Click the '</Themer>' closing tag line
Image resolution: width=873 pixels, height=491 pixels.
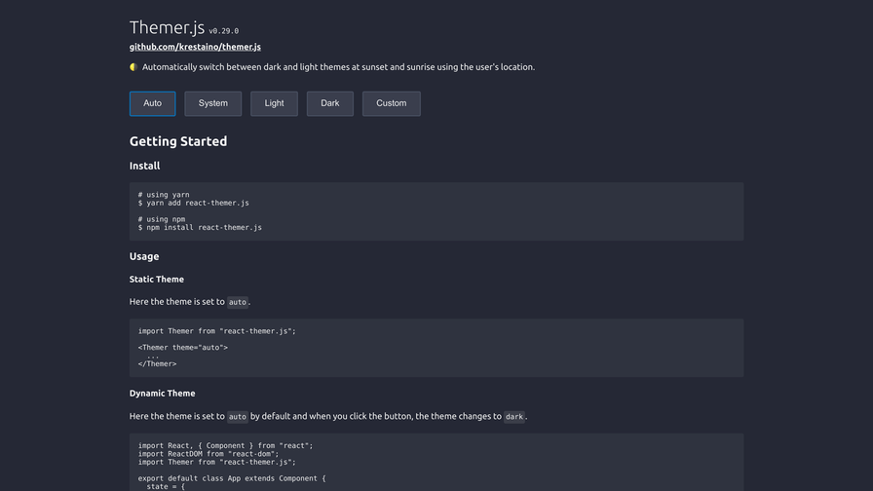coord(157,364)
